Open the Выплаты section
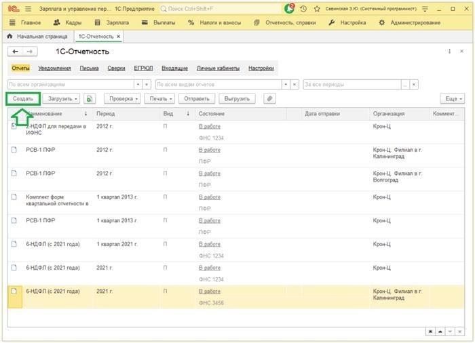The width and height of the screenshot is (475, 343). [x=158, y=22]
